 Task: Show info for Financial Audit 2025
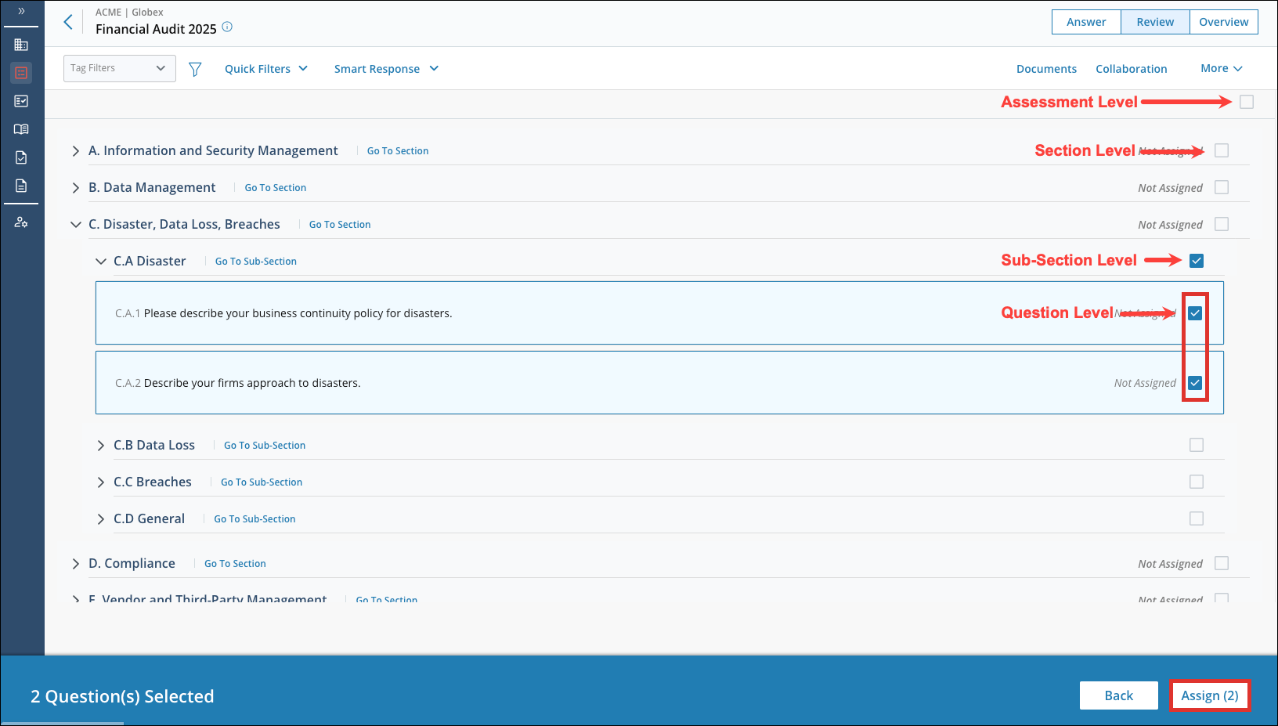pyautogui.click(x=227, y=27)
